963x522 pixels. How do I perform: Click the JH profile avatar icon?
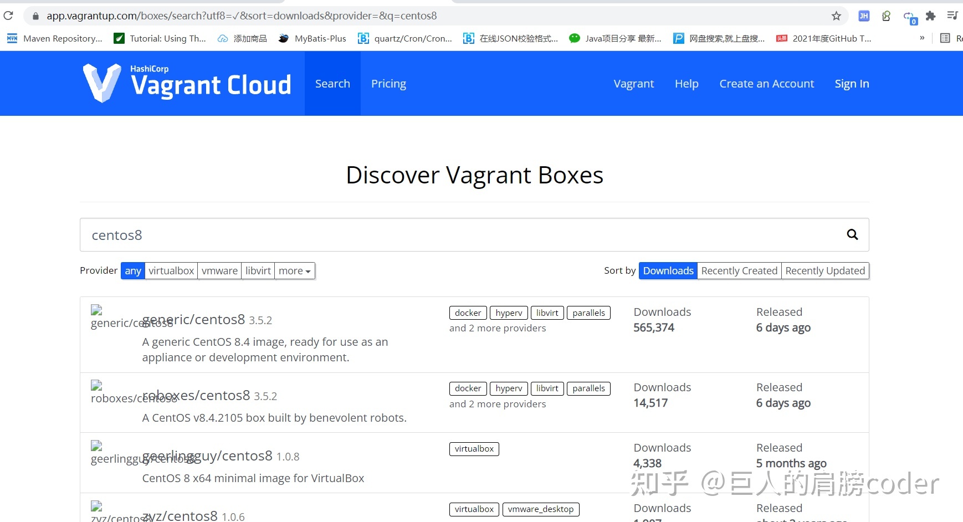pyautogui.click(x=863, y=16)
